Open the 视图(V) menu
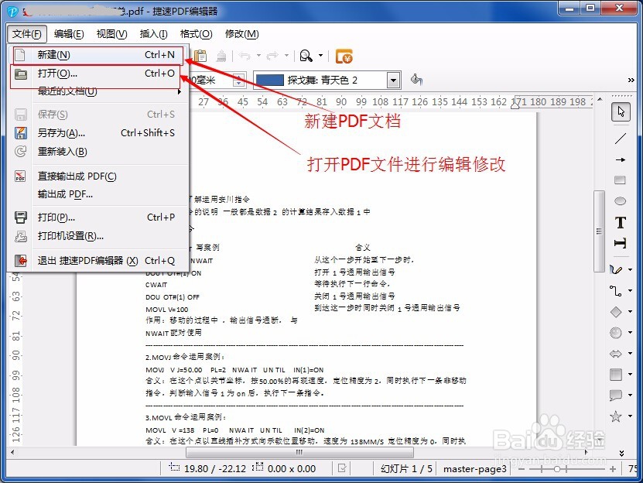This screenshot has width=643, height=483. (111, 34)
